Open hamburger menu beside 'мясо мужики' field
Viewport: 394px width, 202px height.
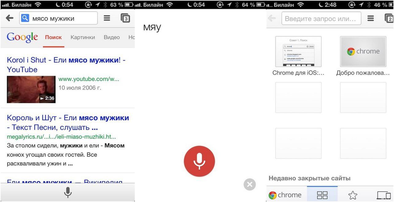click(107, 18)
